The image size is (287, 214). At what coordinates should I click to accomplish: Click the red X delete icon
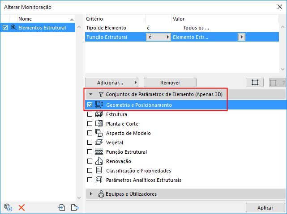point(21,207)
